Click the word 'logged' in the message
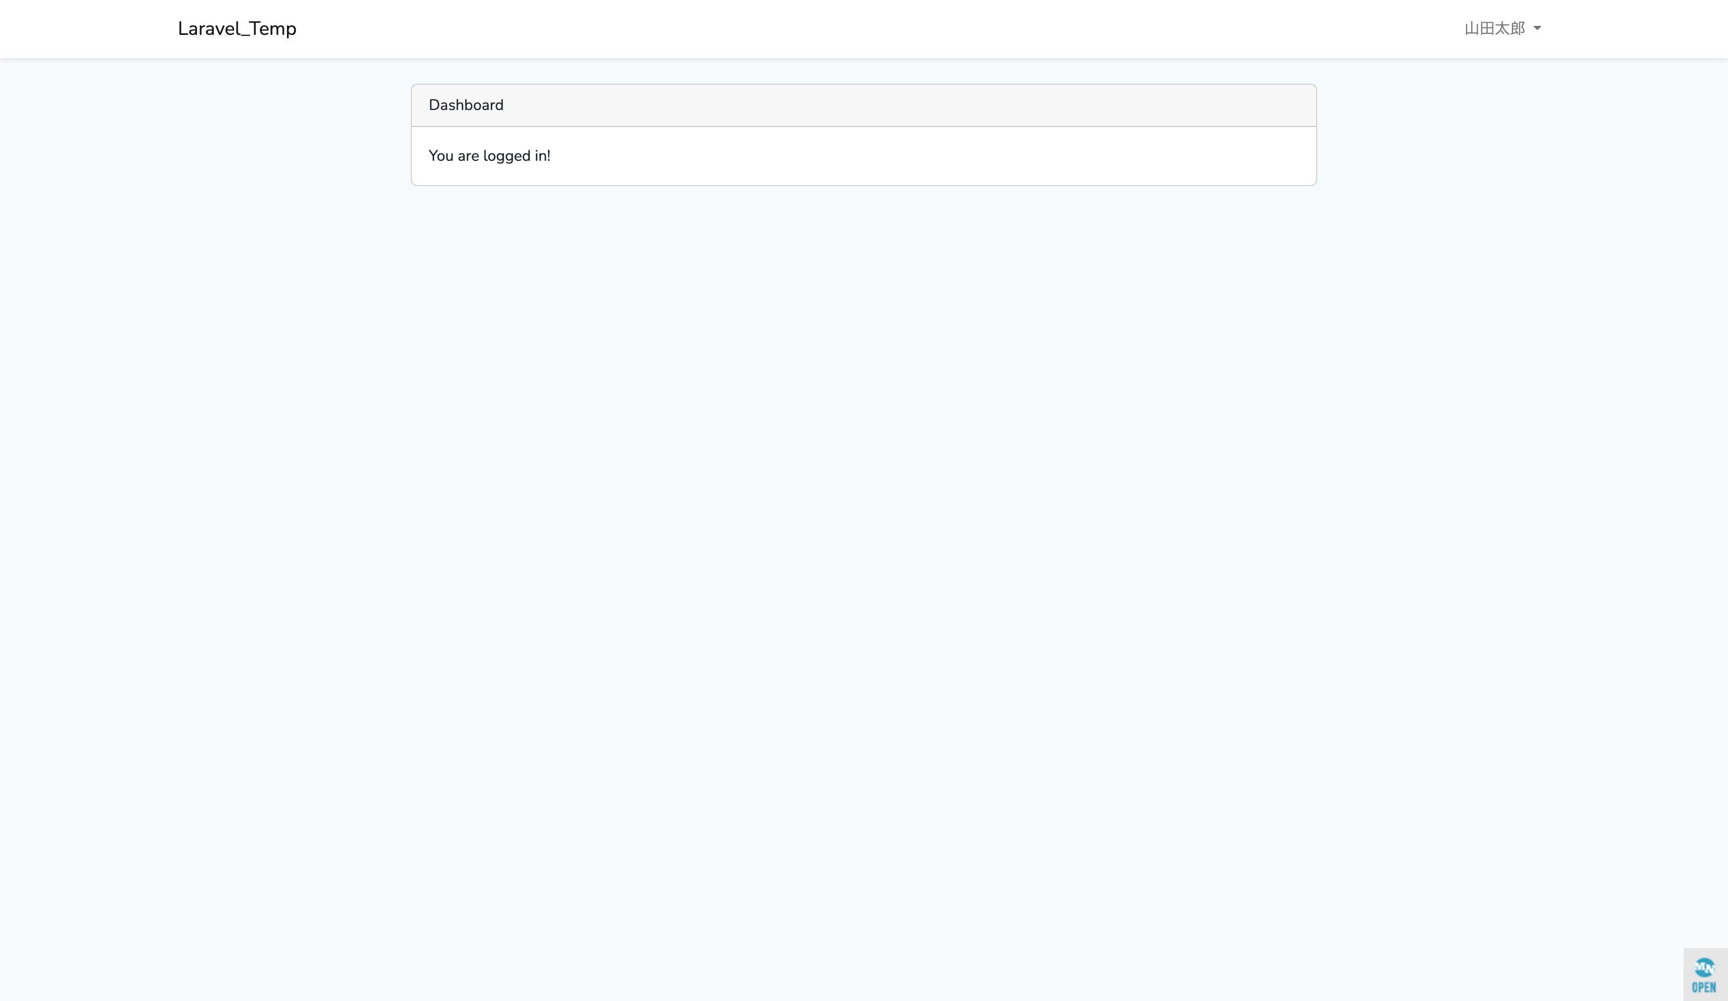The width and height of the screenshot is (1728, 1001). pos(506,156)
